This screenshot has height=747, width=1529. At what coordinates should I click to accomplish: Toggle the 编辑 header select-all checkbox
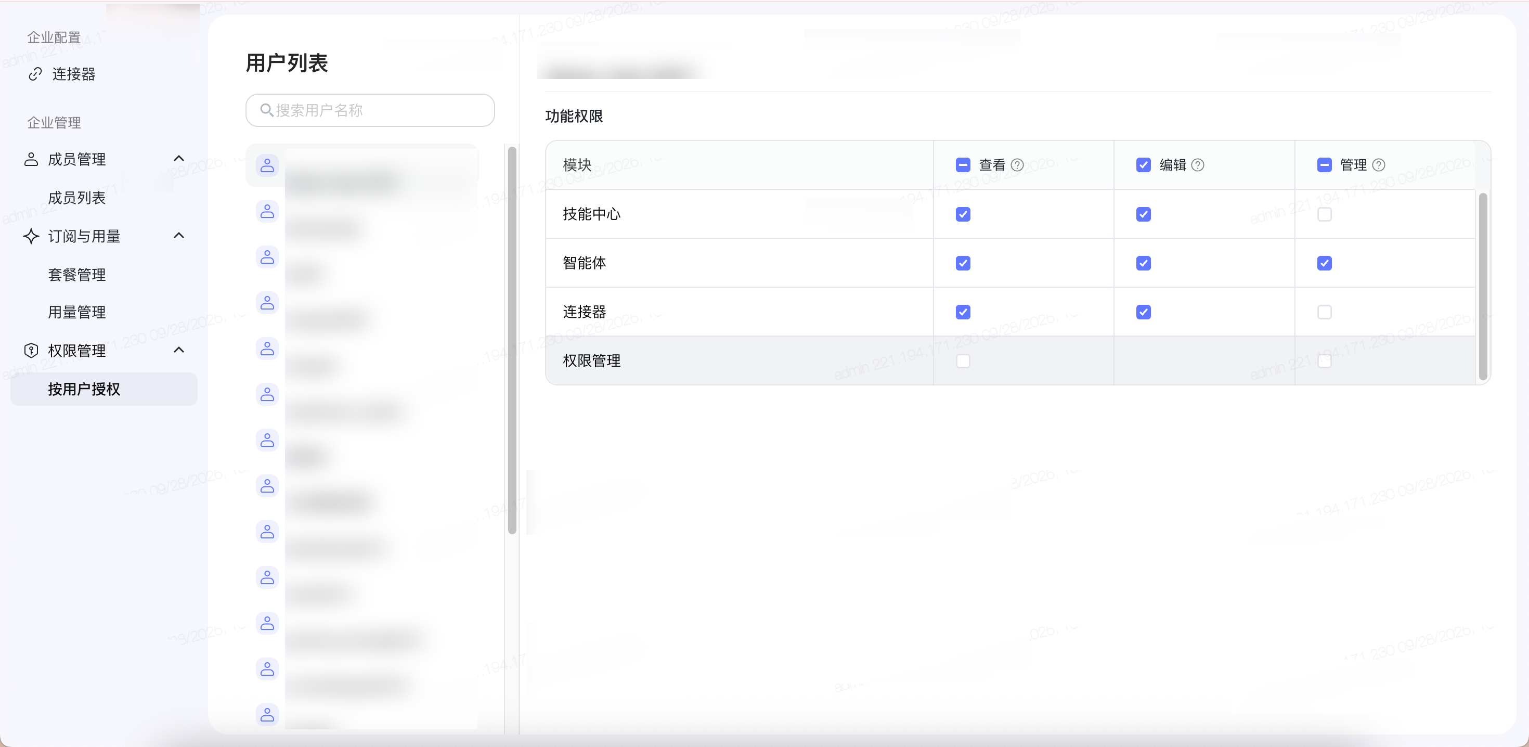1143,165
